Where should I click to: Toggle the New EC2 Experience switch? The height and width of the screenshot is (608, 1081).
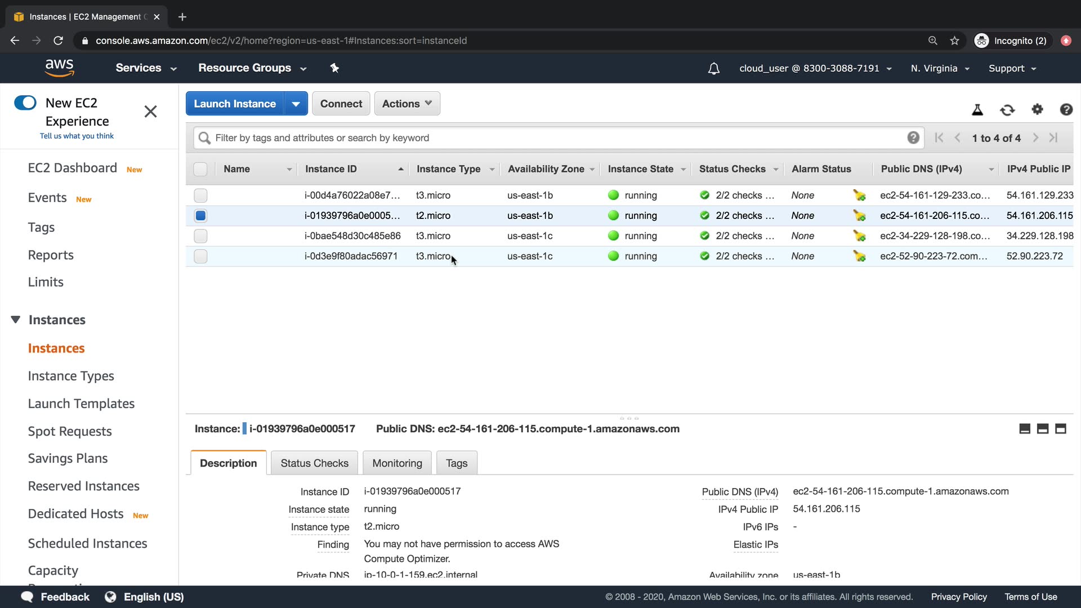point(25,103)
